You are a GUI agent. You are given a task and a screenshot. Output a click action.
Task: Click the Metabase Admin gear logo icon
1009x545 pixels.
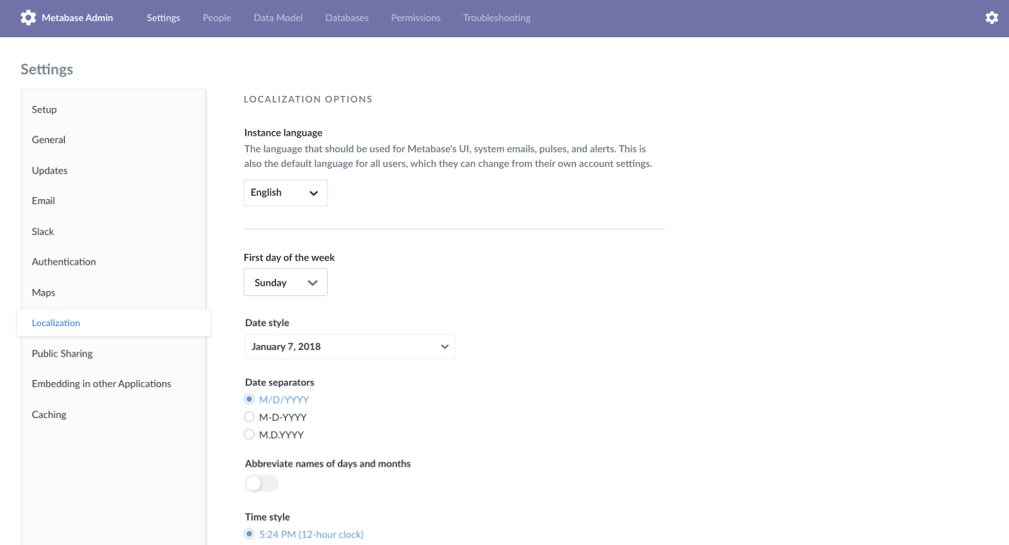click(x=28, y=18)
